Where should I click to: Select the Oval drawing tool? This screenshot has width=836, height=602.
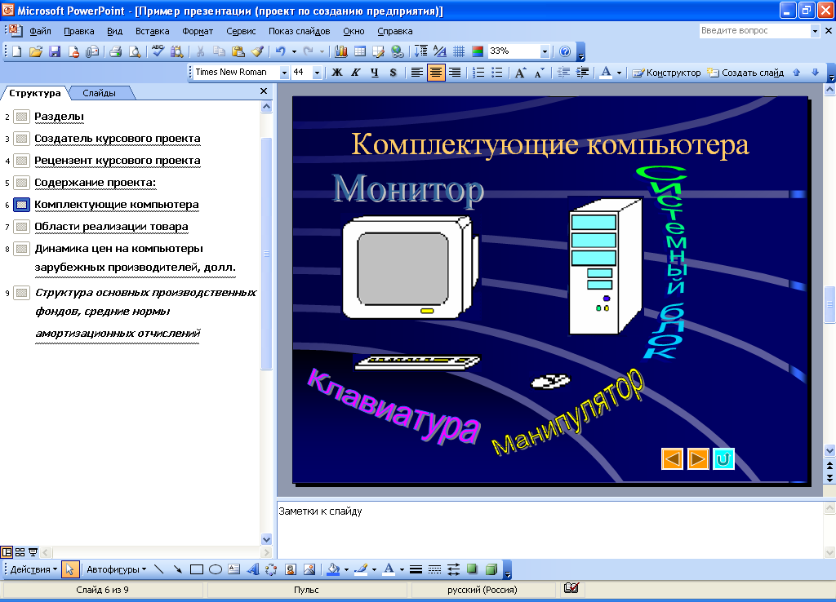[x=216, y=569]
